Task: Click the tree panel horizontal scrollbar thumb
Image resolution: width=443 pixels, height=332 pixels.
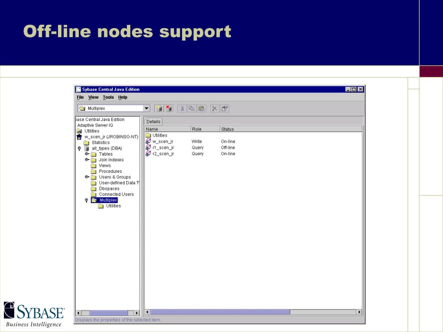Action: 109,313
